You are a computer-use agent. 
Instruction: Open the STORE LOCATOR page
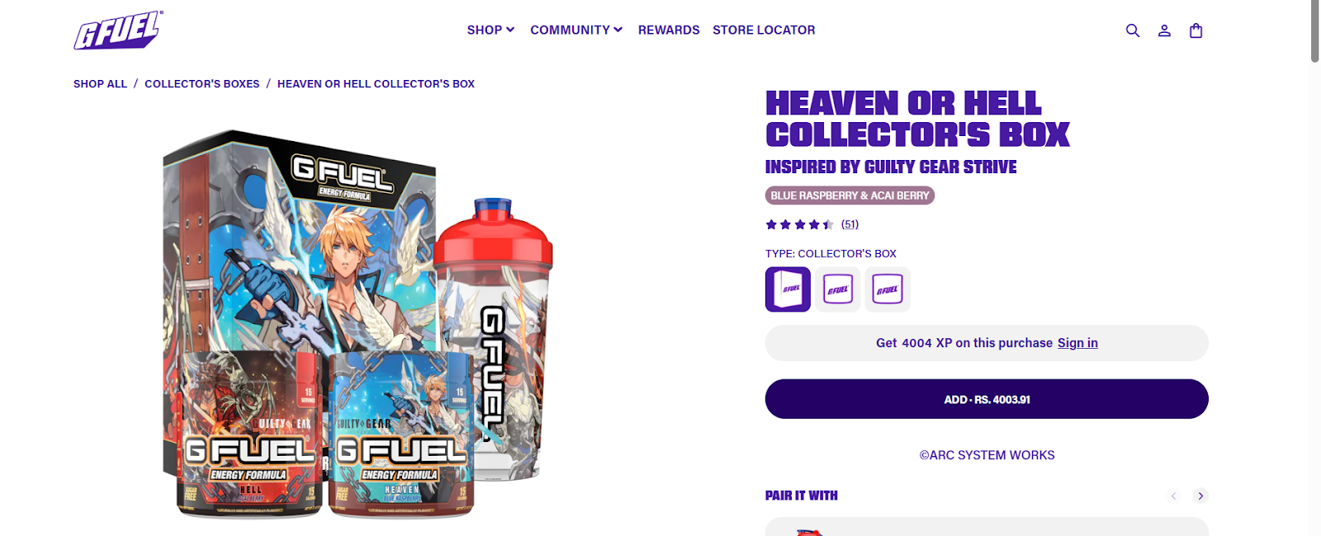(x=764, y=30)
